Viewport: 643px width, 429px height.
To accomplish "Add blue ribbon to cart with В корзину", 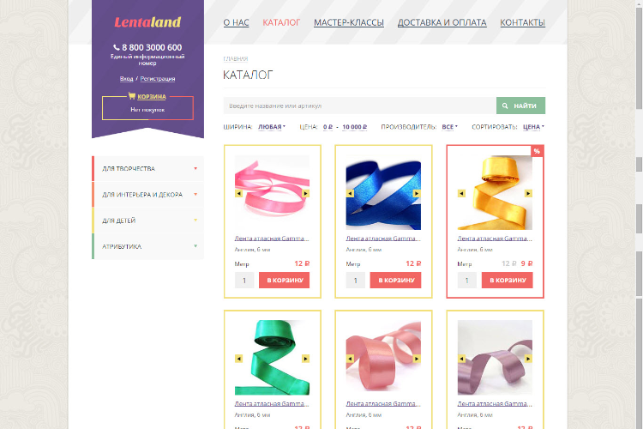I will 395,280.
